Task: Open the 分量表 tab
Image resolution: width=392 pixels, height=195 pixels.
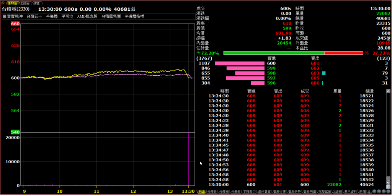Action: point(236,192)
